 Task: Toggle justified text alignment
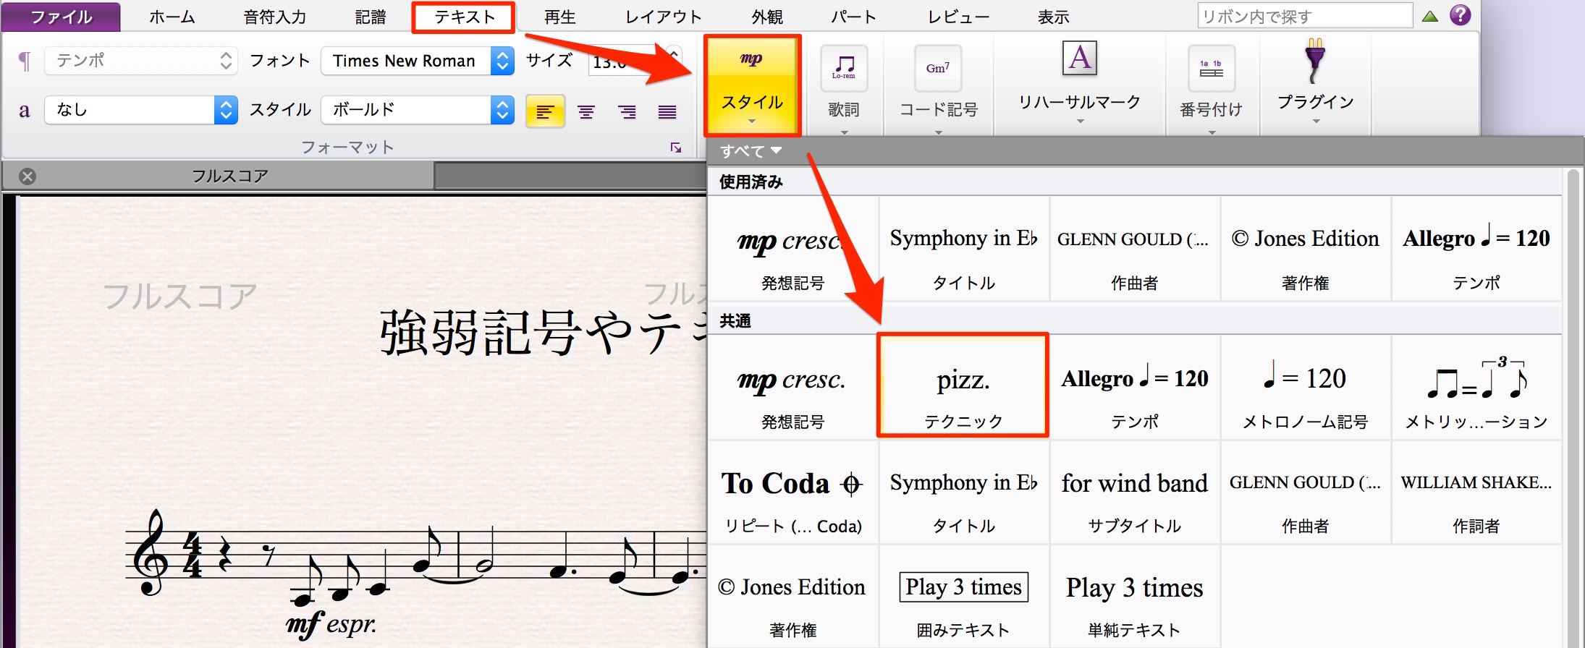click(x=667, y=111)
